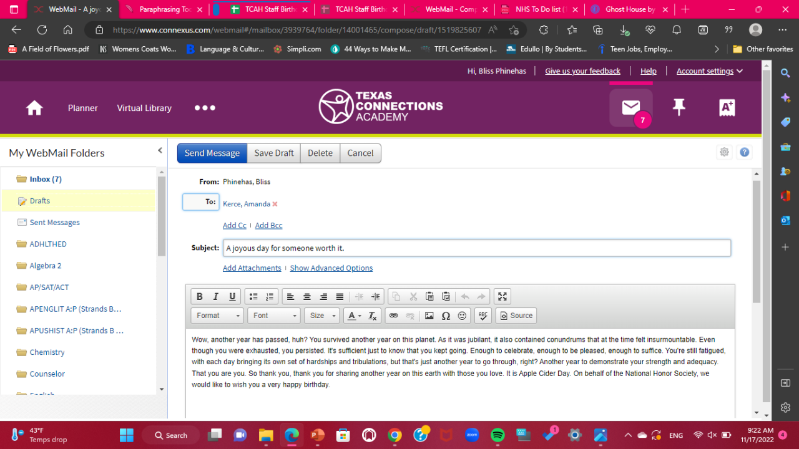Screen dimensions: 799x449
Task: Switch to the Paraphrasing Tool tab
Action: [x=164, y=9]
